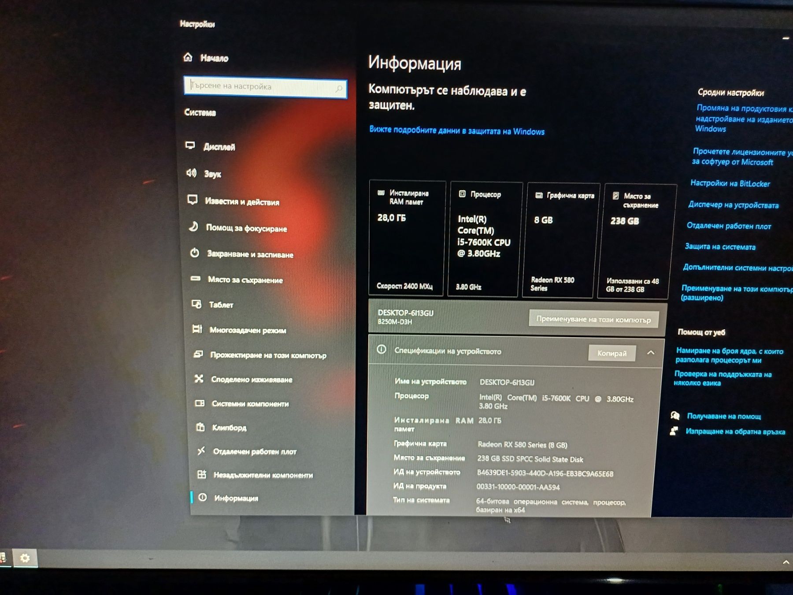Click the Звук speaker icon
793x595 pixels.
191,173
